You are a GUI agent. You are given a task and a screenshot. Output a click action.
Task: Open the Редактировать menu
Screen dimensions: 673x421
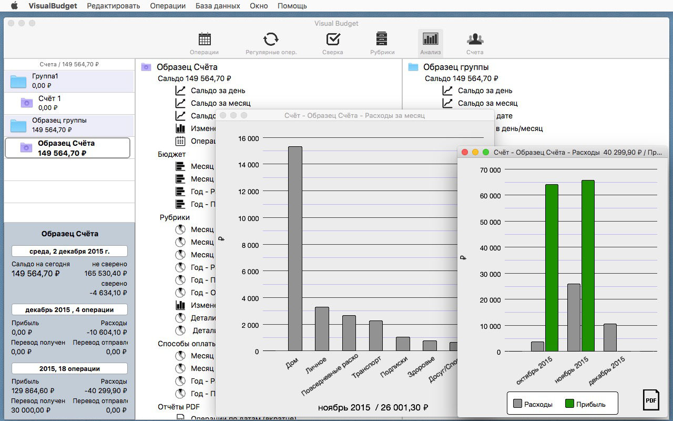[x=114, y=6]
